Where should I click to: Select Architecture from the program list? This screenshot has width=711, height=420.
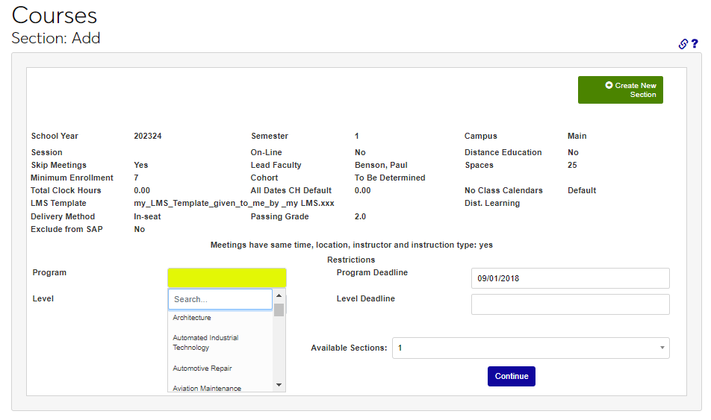click(x=192, y=318)
